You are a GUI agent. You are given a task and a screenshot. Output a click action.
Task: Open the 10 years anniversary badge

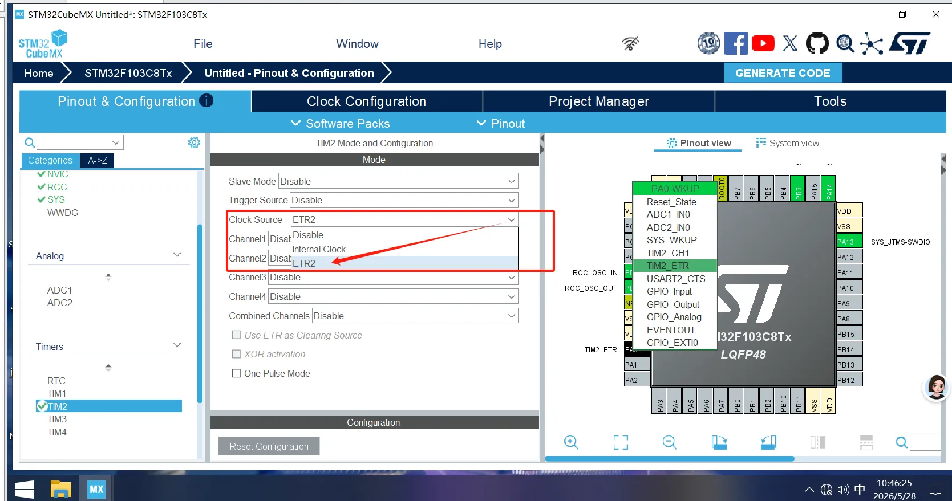point(709,43)
